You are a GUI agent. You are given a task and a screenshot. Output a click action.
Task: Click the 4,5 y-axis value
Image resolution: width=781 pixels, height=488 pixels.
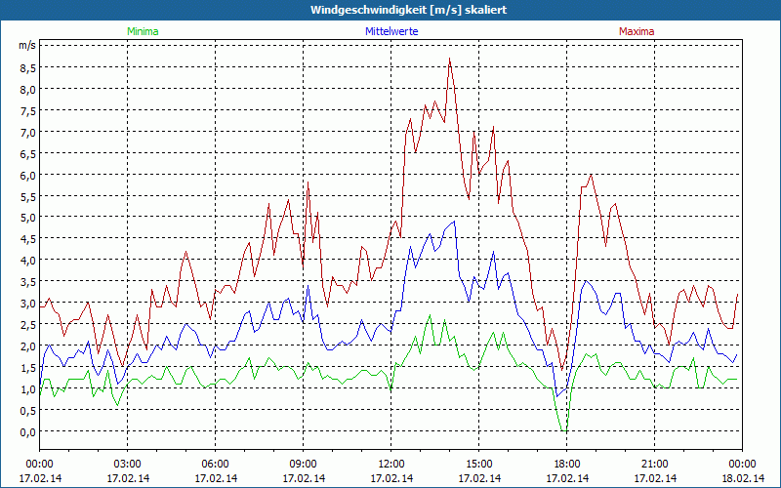pos(27,239)
